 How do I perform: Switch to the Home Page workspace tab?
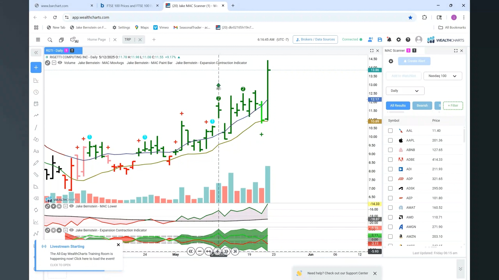point(96,39)
